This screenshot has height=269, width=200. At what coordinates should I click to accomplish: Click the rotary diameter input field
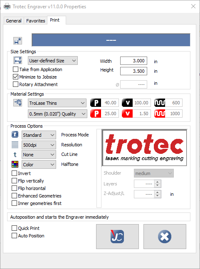click(133, 84)
